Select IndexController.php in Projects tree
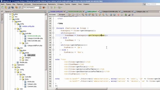The image size is (160, 90). point(34,41)
